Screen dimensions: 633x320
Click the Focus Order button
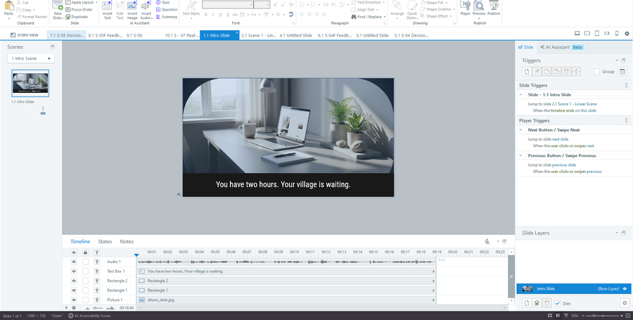coord(79,9)
